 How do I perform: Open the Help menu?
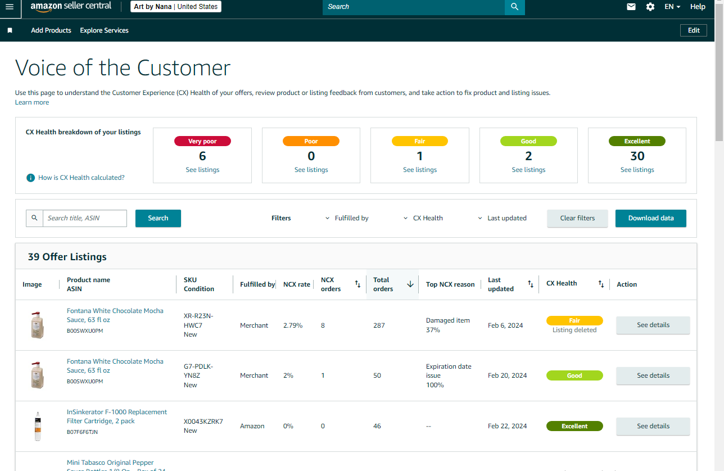(x=698, y=7)
